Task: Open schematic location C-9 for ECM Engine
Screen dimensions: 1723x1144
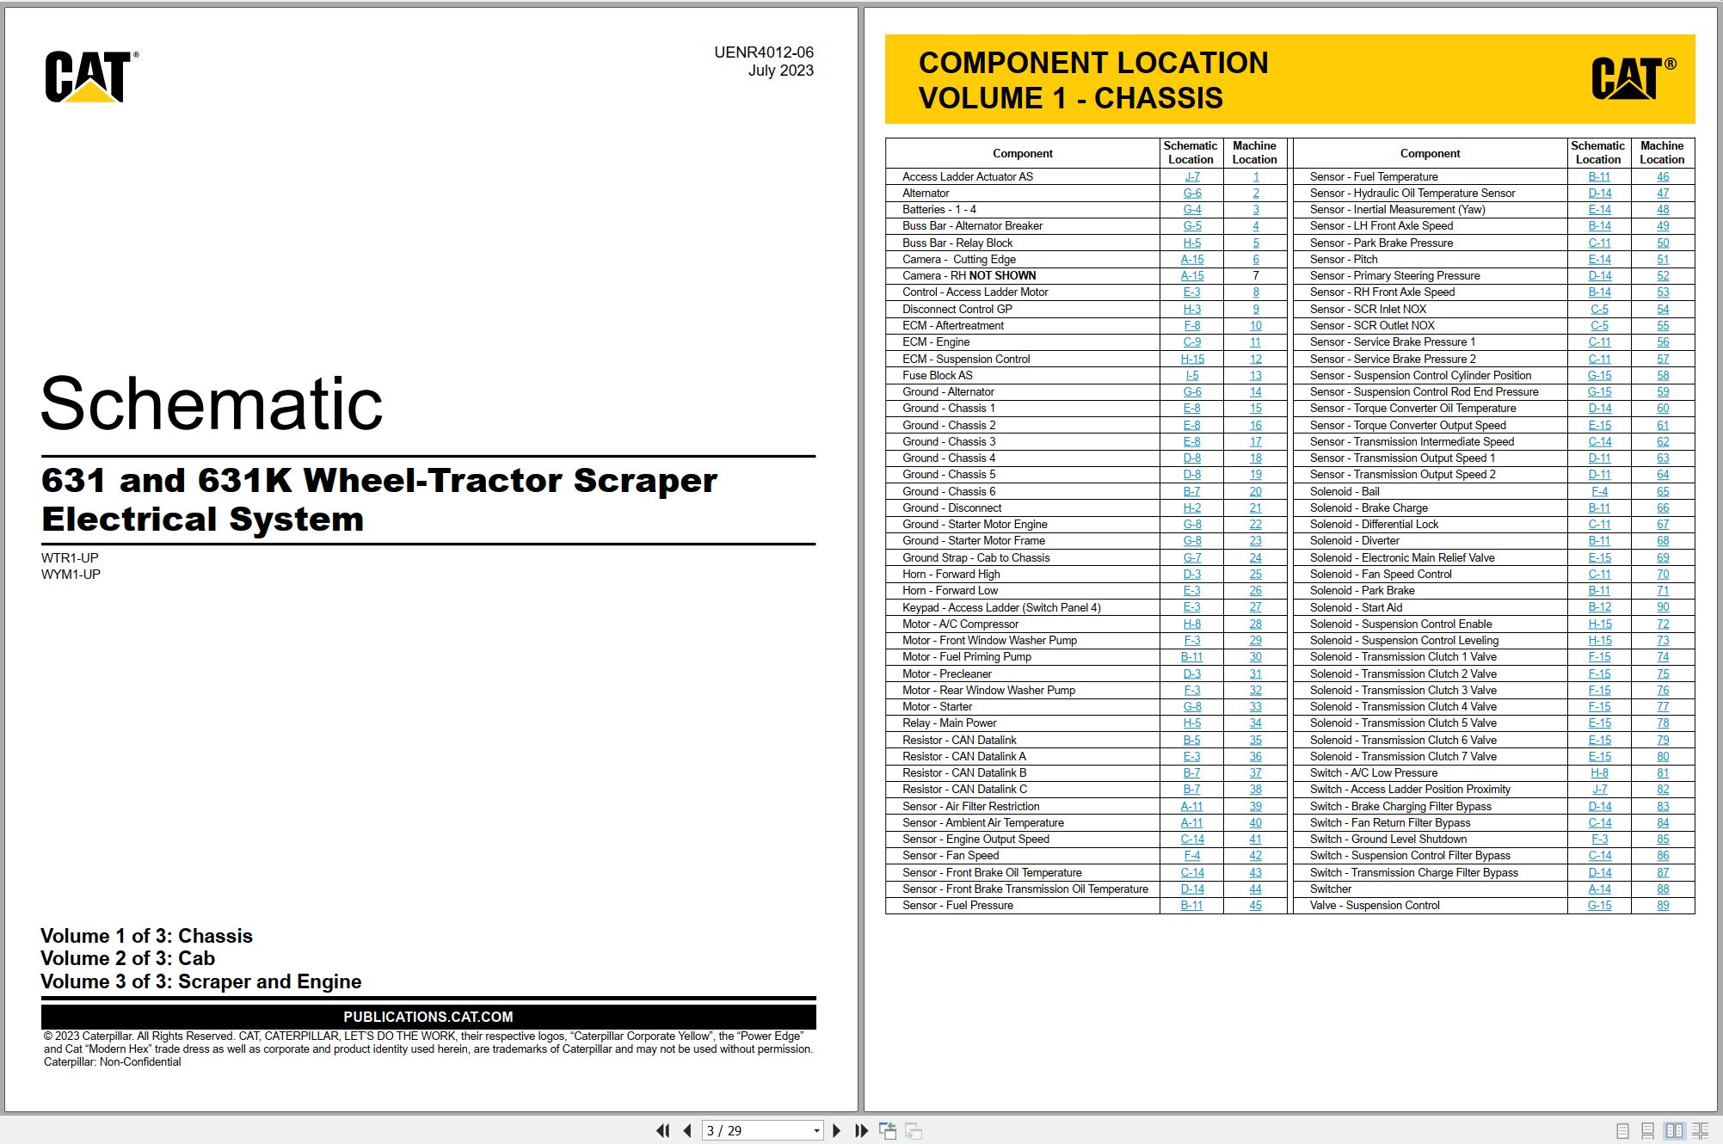Action: coord(1192,341)
